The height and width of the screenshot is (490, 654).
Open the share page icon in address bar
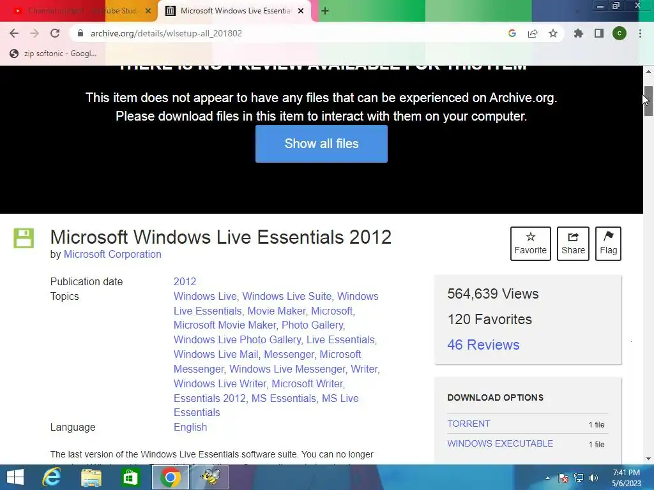pos(533,33)
